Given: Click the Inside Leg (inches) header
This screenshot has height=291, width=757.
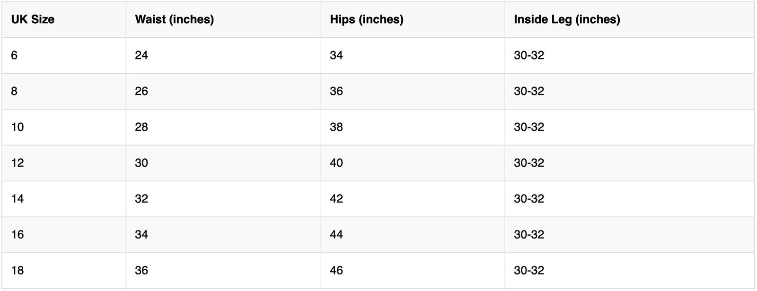Looking at the screenshot, I should pos(567,19).
